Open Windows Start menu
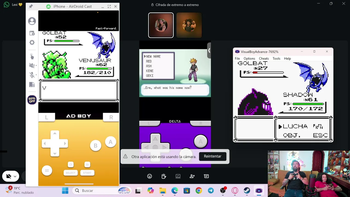 65,190
